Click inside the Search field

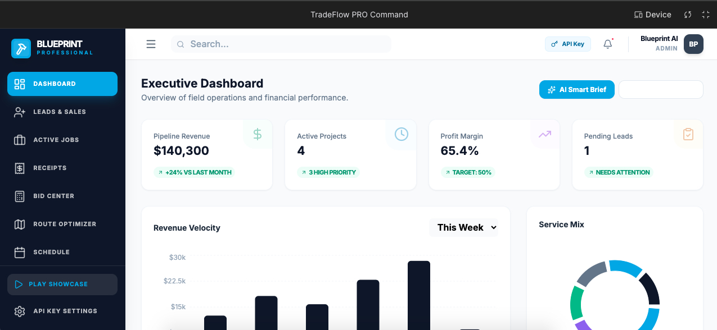click(281, 44)
